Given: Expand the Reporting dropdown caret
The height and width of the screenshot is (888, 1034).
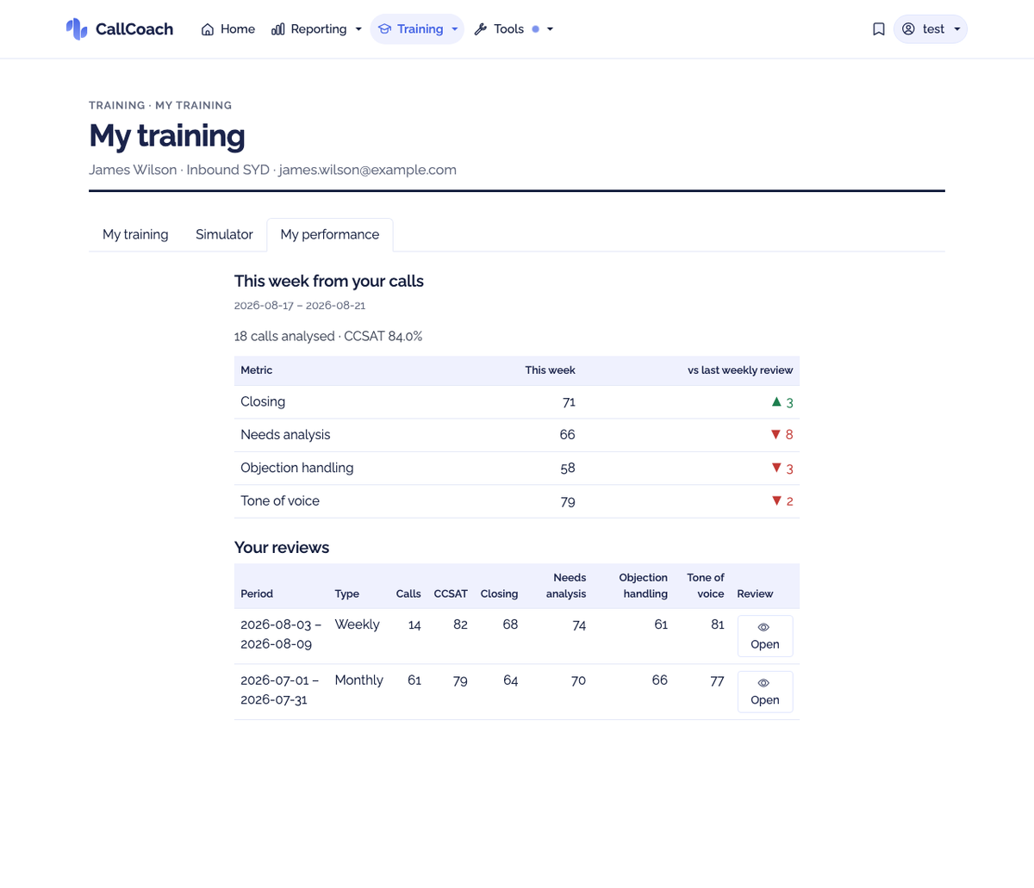Looking at the screenshot, I should tap(358, 29).
